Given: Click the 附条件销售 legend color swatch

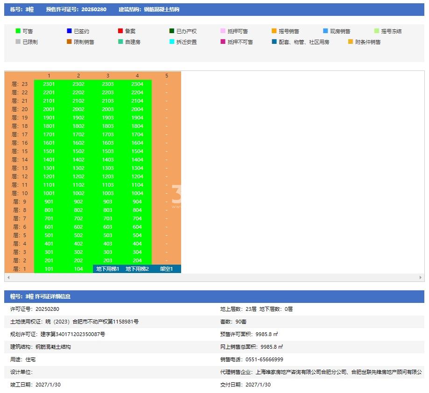Looking at the screenshot, I should click(351, 42).
